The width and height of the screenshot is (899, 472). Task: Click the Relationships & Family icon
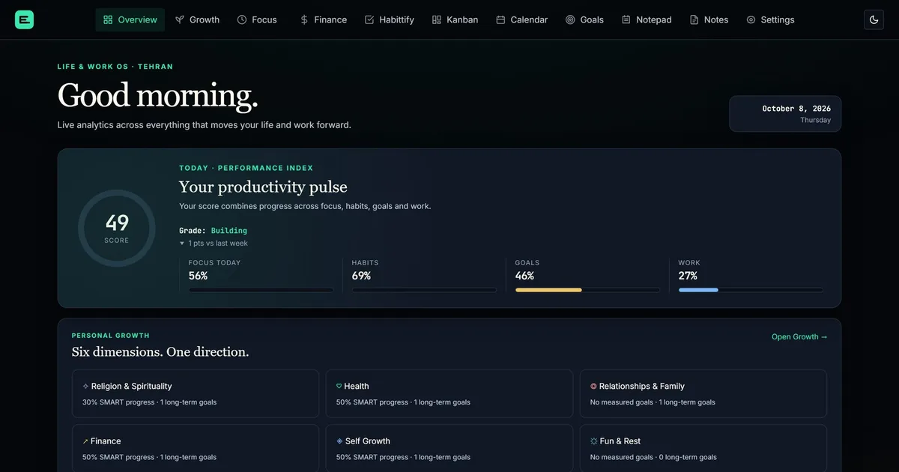[x=593, y=387]
